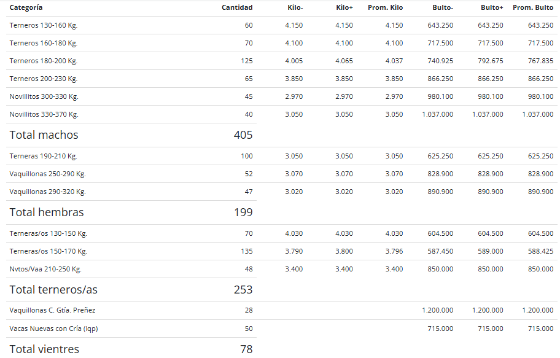Select the Terneros 130-160 Kg. row label
The height and width of the screenshot is (358, 560).
(x=43, y=25)
